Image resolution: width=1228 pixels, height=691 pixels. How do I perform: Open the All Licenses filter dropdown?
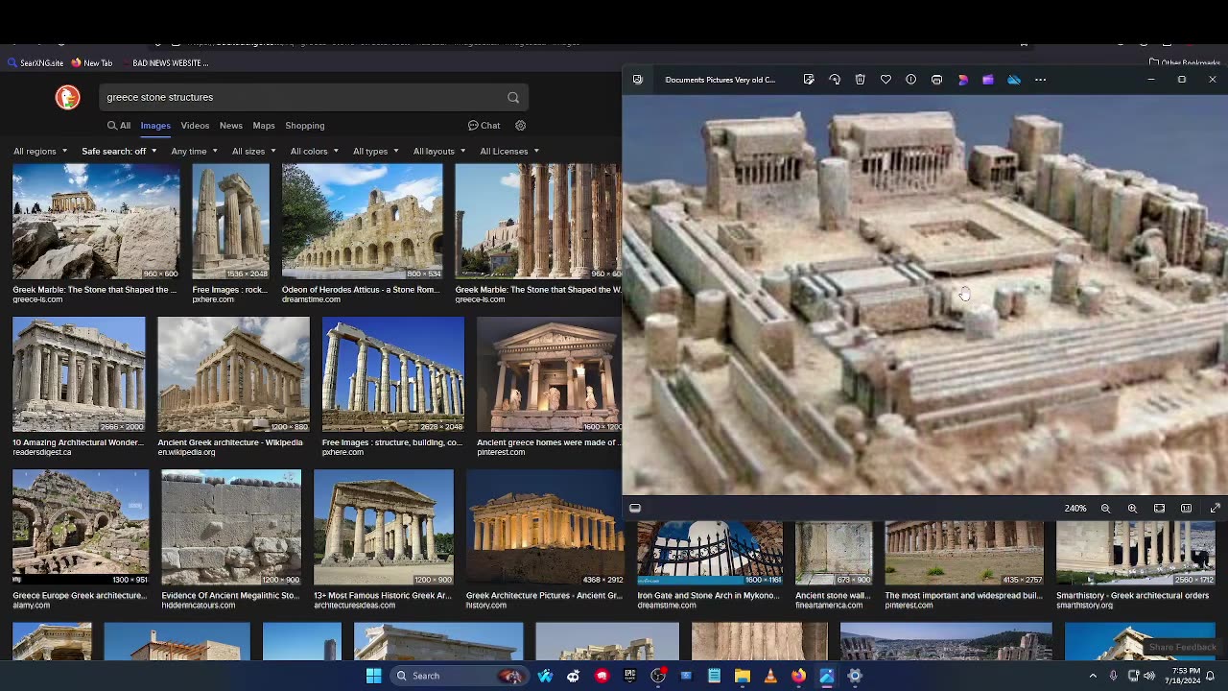(509, 151)
